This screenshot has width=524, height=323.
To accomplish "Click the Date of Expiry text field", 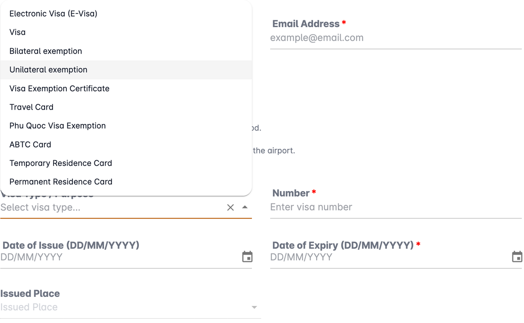I will pos(390,257).
